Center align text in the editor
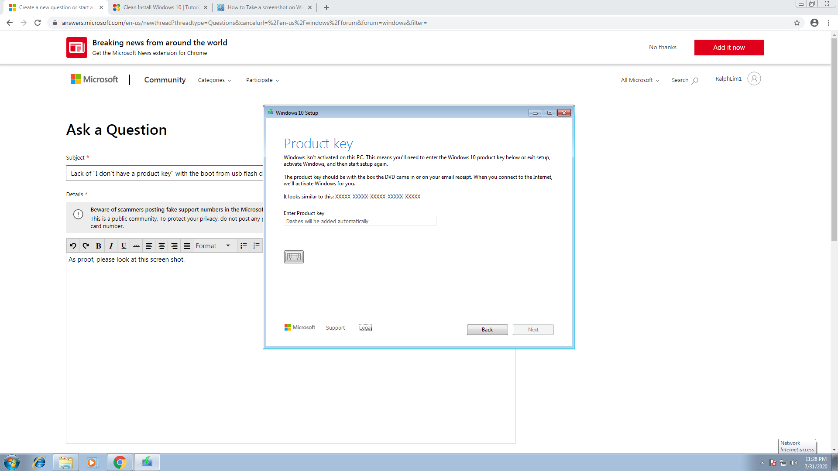Image resolution: width=838 pixels, height=471 pixels. (x=161, y=246)
